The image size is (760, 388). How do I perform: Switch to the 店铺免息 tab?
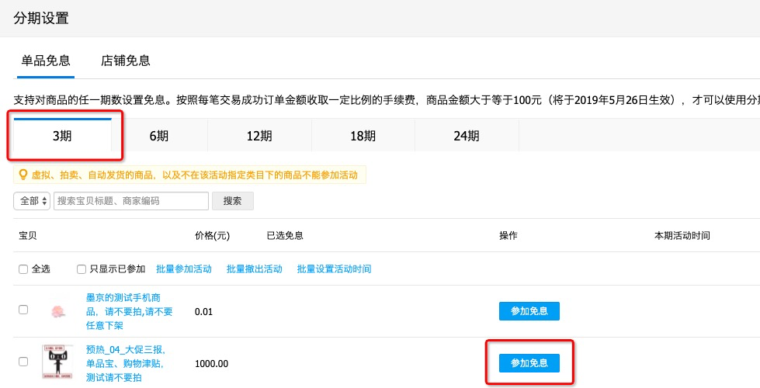point(125,61)
